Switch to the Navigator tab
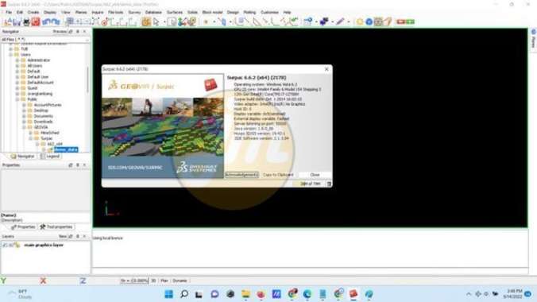 pyautogui.click(x=22, y=157)
